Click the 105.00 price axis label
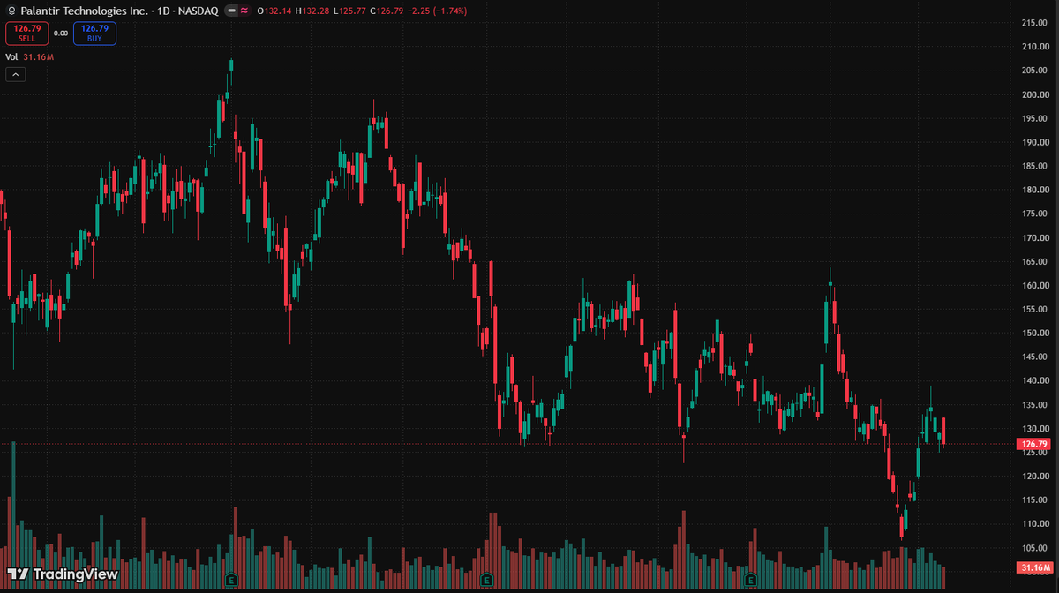 pos(1033,547)
